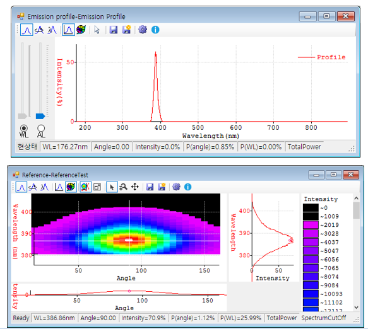Click status entry WL=176.27nm
This screenshot has height=329, width=368.
[x=65, y=147]
